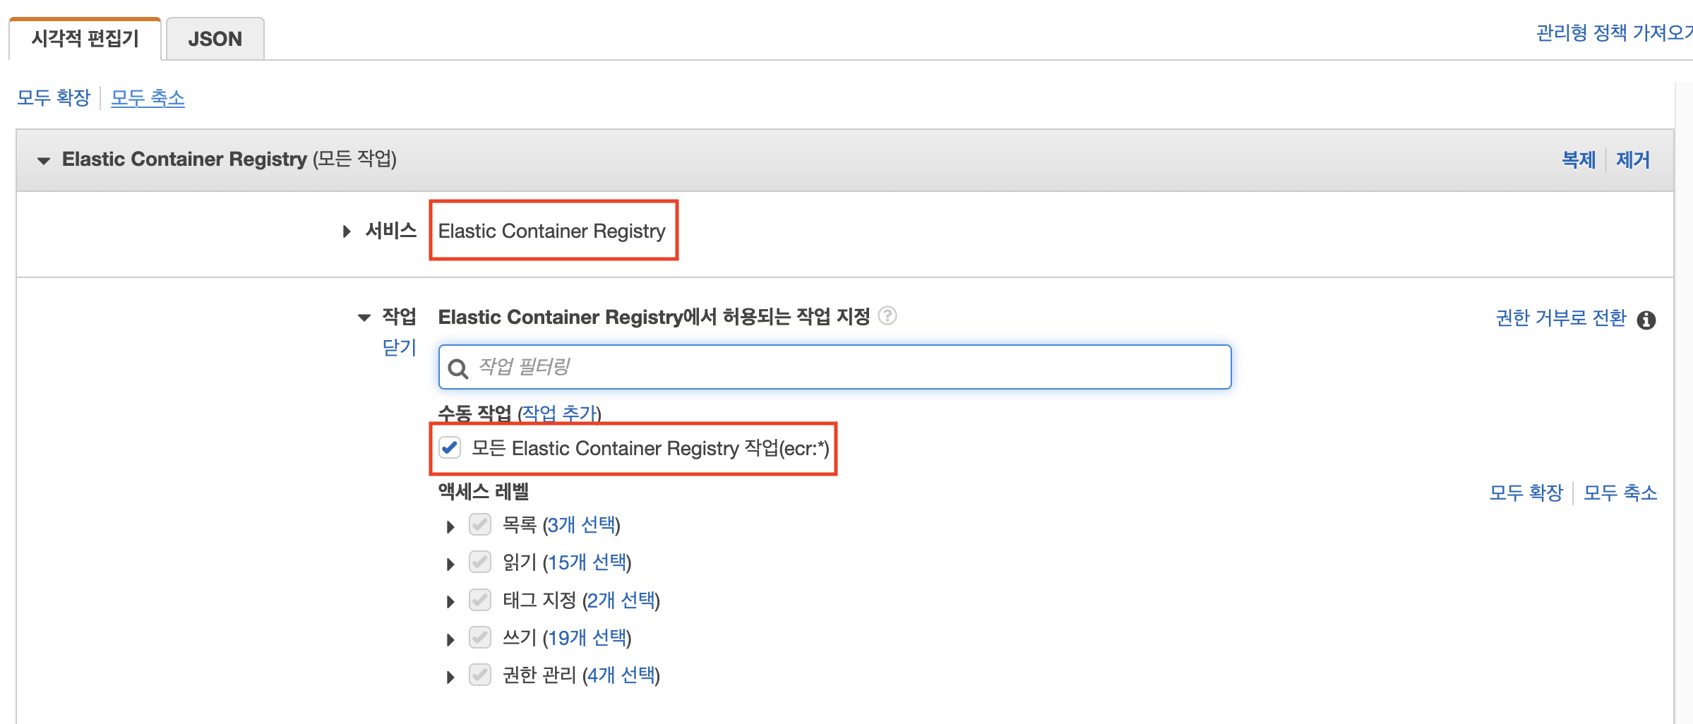
Task: Focus the 작업 필터링 search field
Action: pos(834,367)
